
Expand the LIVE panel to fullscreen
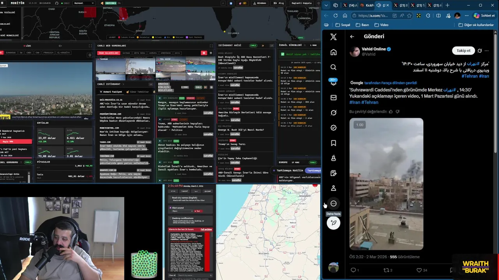coord(90,45)
